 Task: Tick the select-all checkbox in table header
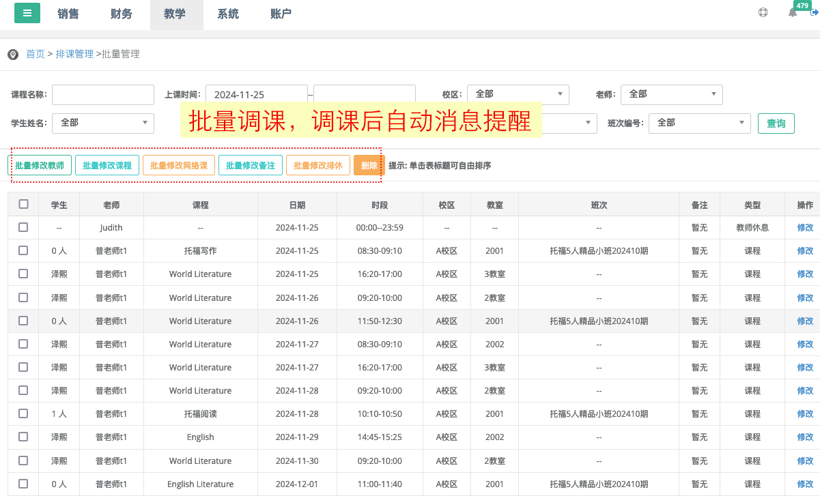click(24, 204)
